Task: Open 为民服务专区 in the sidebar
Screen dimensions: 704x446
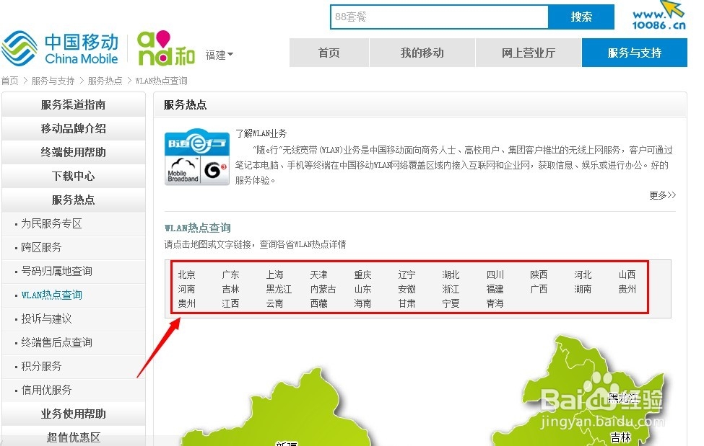Action: pos(51,223)
